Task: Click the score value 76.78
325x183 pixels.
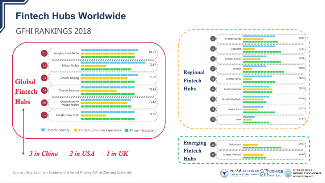Action: (153, 77)
